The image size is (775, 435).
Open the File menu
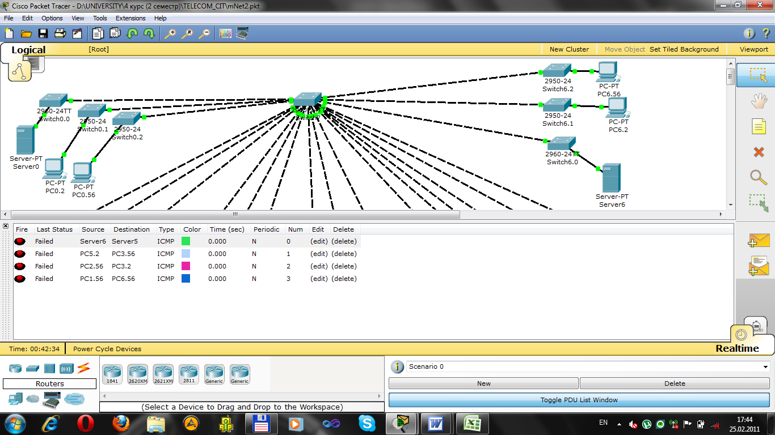pyautogui.click(x=9, y=18)
